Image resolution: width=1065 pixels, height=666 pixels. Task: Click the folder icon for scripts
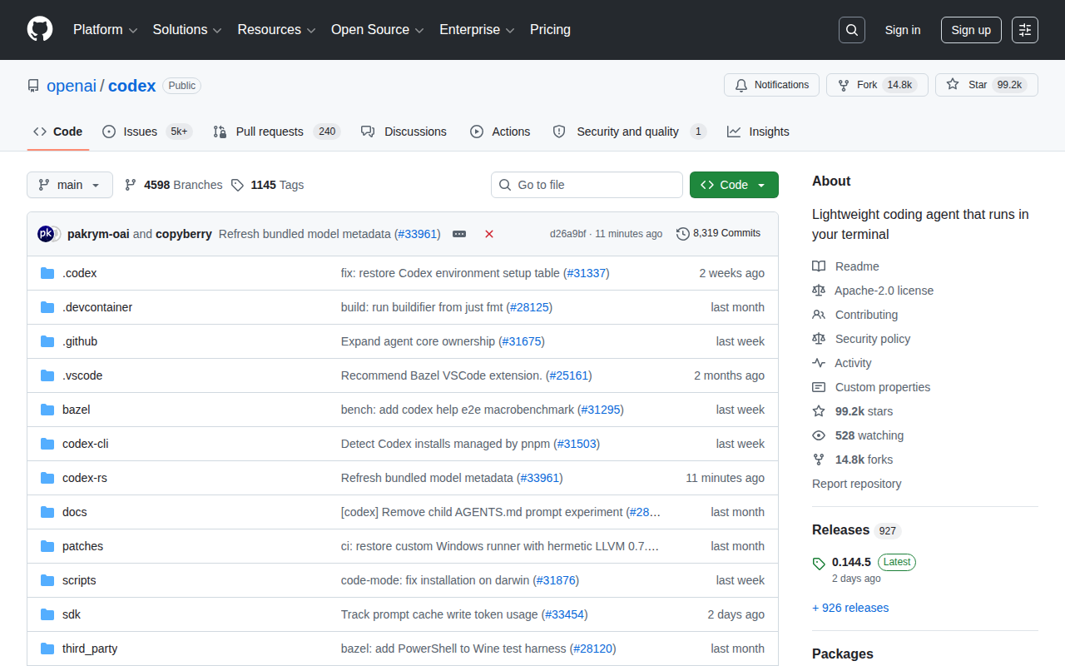[x=47, y=580]
